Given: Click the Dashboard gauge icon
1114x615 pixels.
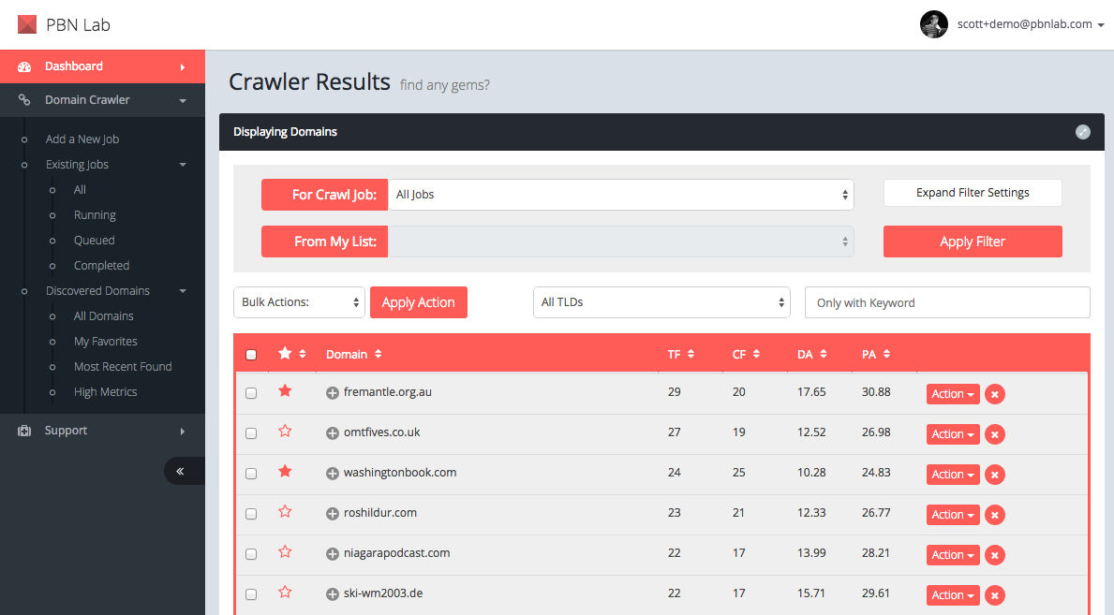Looking at the screenshot, I should (24, 66).
